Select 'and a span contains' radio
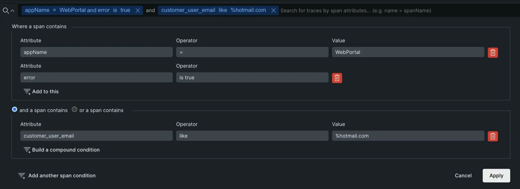Viewport: 520px width, 189px height. (15, 110)
